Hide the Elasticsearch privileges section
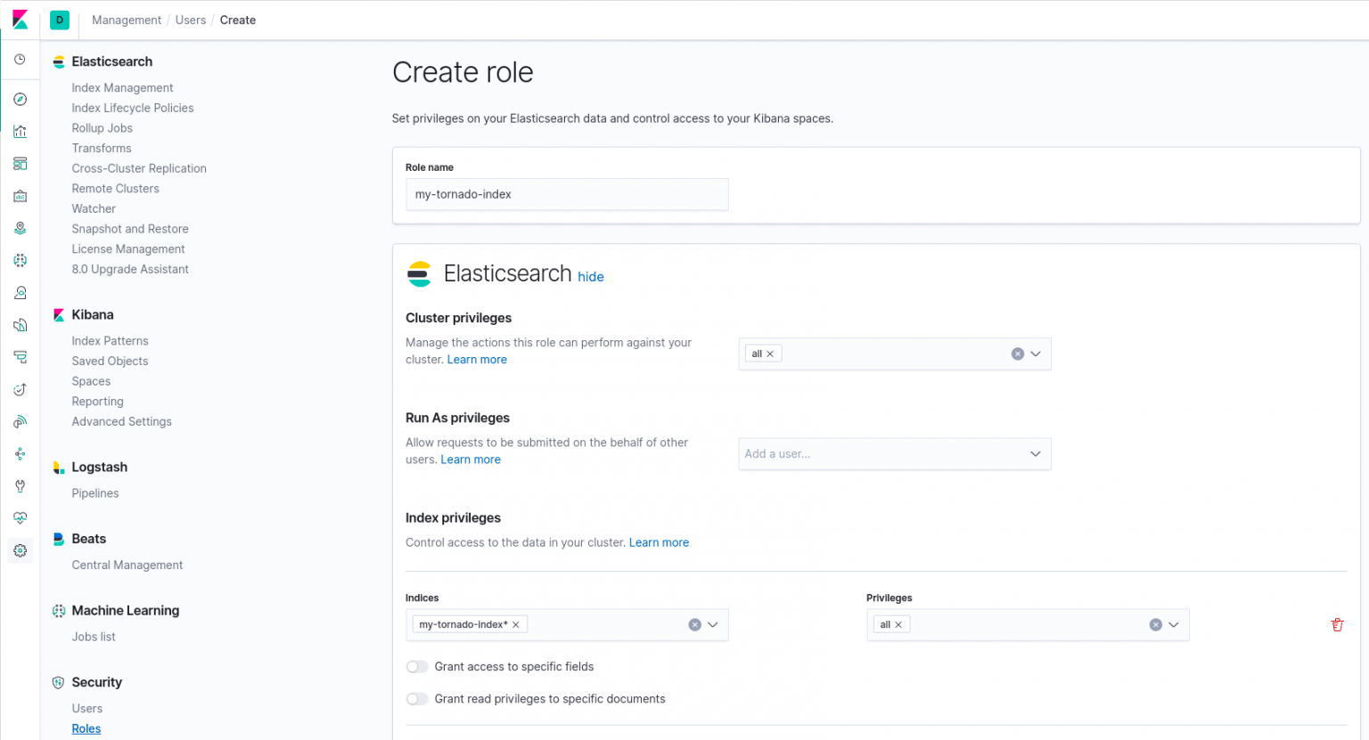This screenshot has width=1369, height=740. pyautogui.click(x=591, y=277)
